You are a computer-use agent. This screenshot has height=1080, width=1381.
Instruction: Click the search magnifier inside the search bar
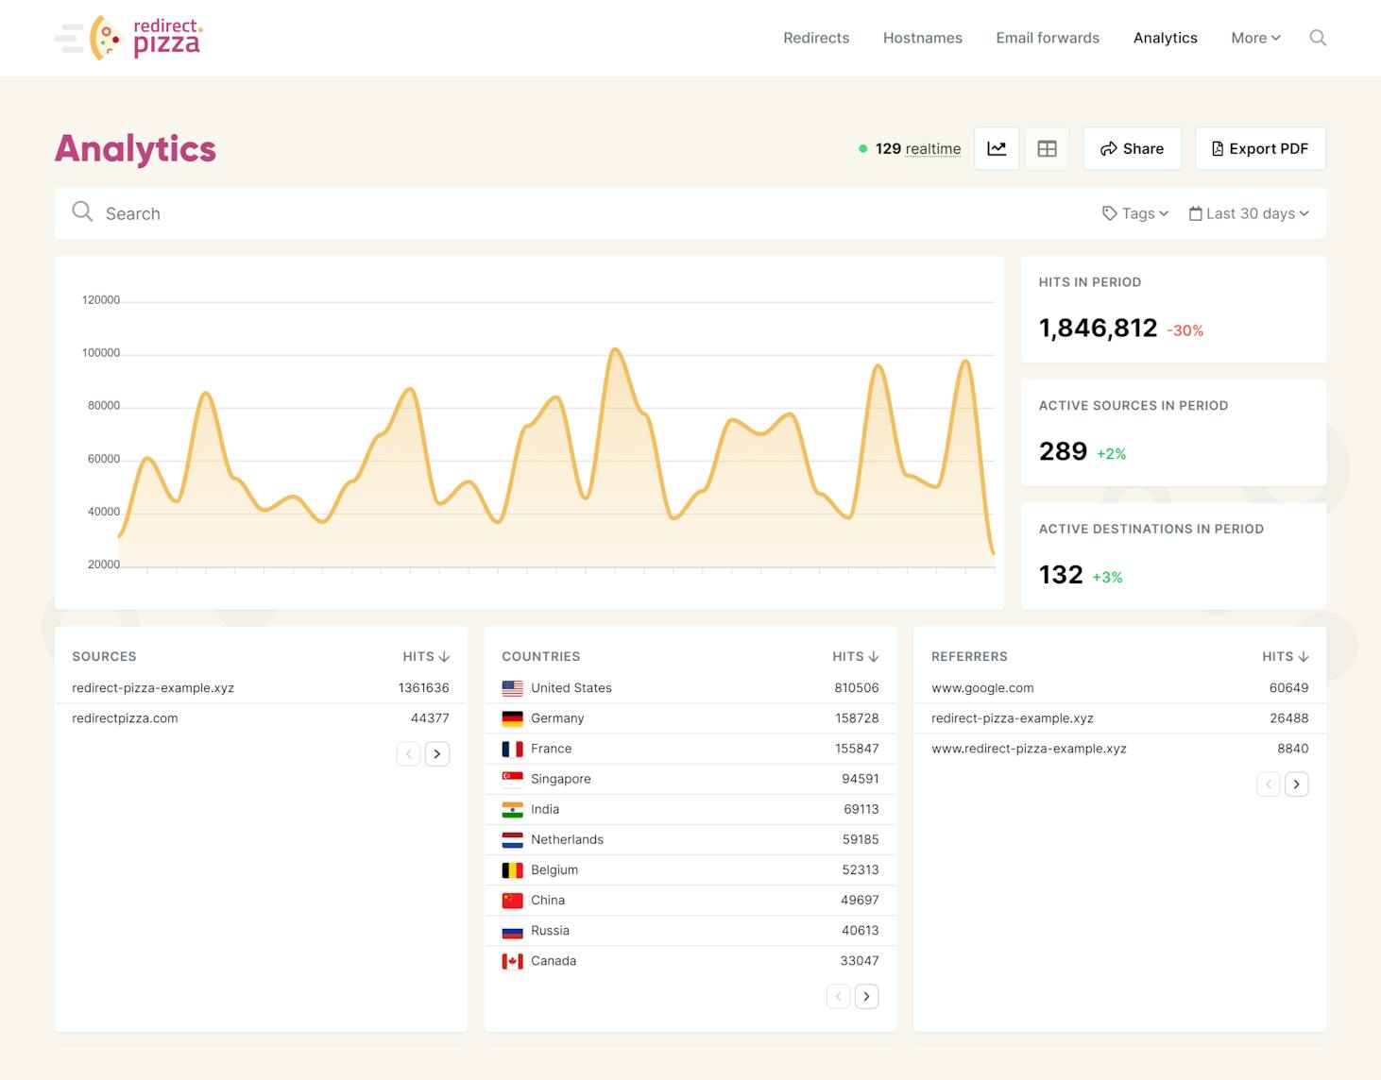point(82,211)
